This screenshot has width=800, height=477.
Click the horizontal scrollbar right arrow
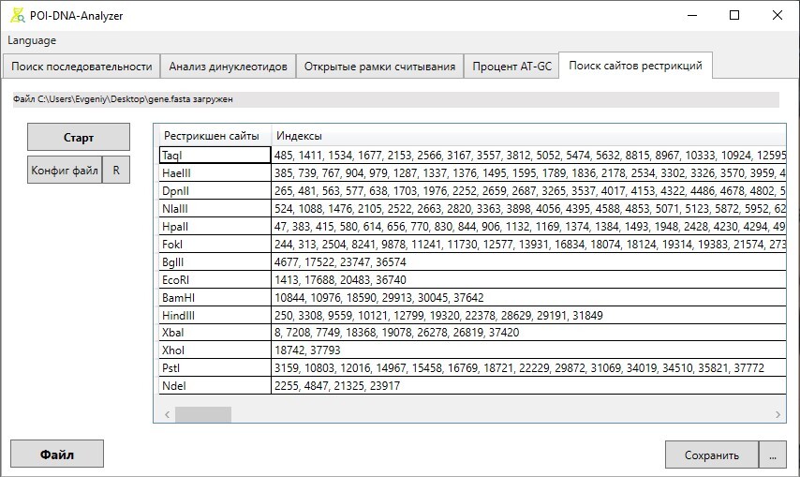point(778,413)
